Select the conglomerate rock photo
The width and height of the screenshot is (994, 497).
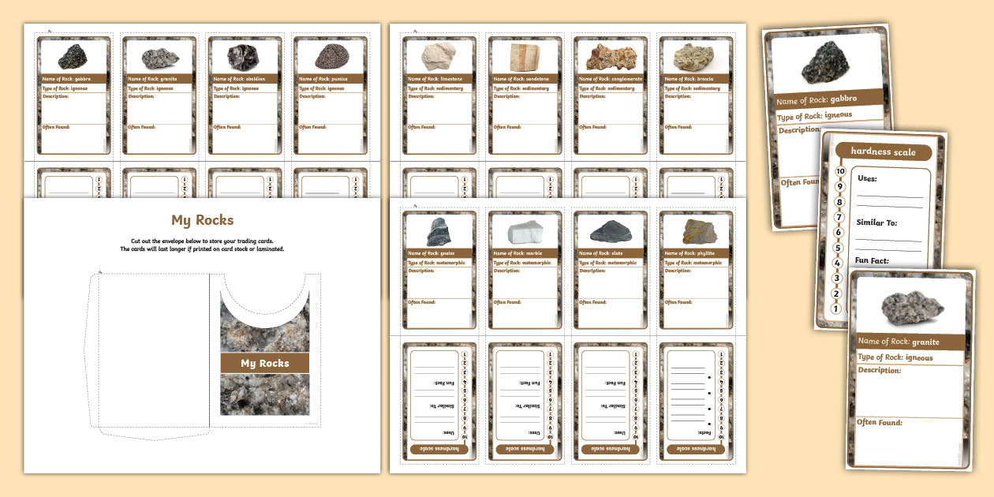pyautogui.click(x=611, y=57)
